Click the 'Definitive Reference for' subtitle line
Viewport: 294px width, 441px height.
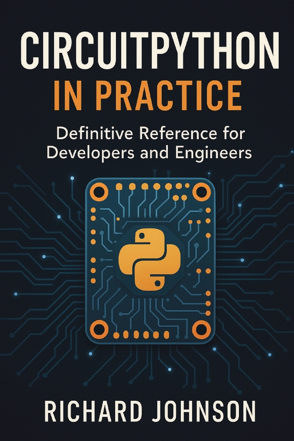tap(150, 134)
